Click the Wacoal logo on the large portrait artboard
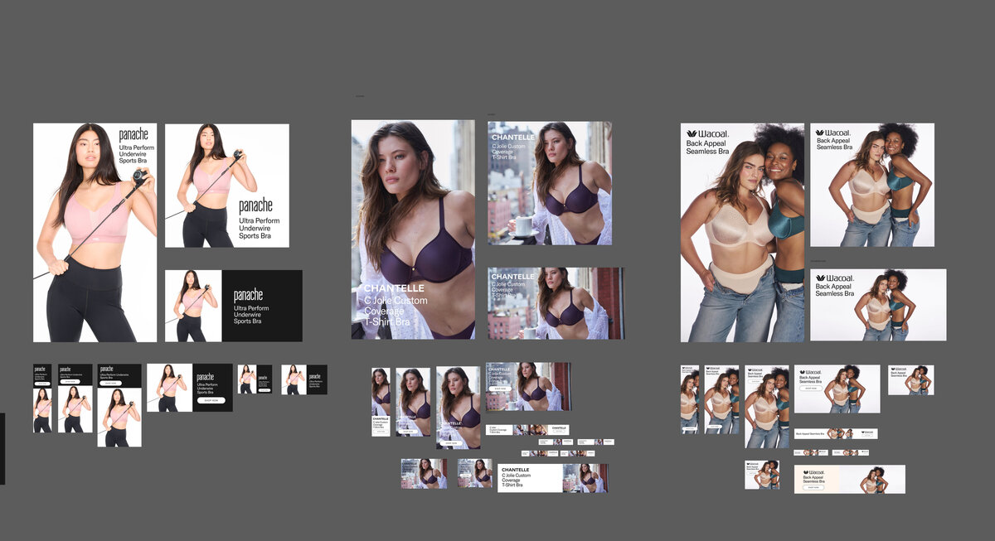The image size is (995, 541). [x=708, y=133]
